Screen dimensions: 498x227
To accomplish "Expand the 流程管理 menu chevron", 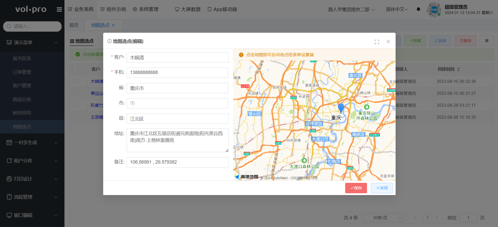I will [x=56, y=197].
